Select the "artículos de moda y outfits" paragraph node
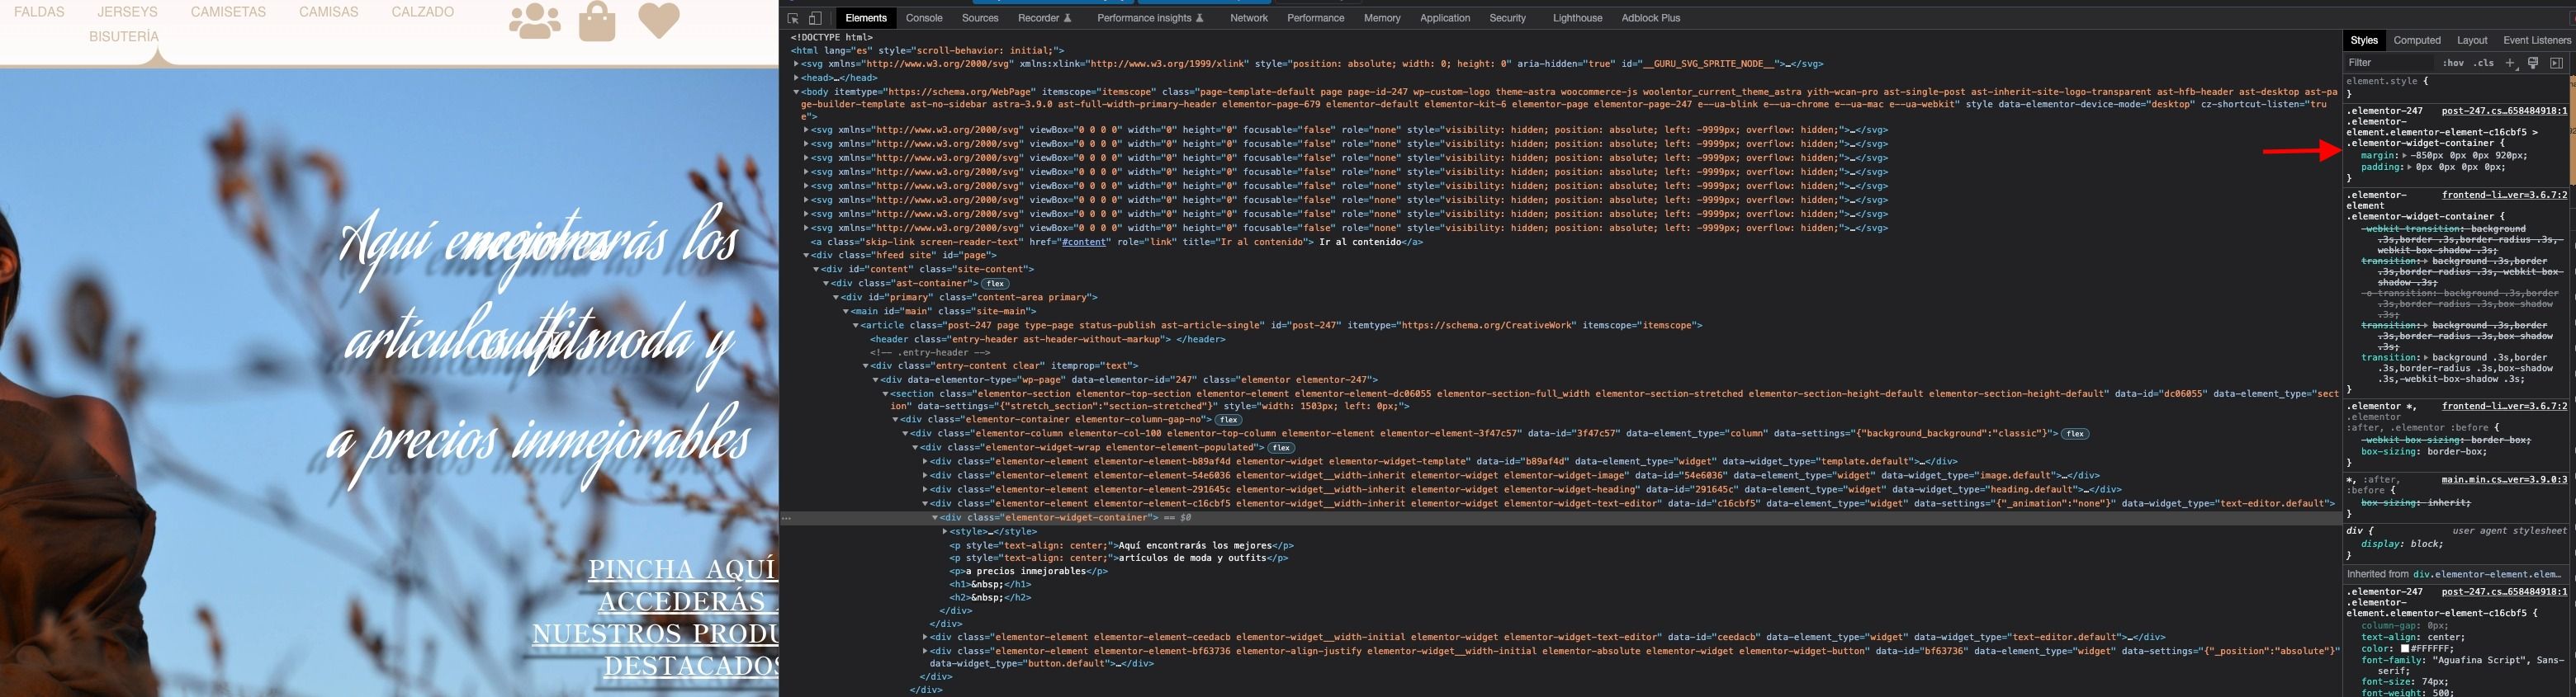Viewport: 2576px width, 697px height. (1118, 558)
